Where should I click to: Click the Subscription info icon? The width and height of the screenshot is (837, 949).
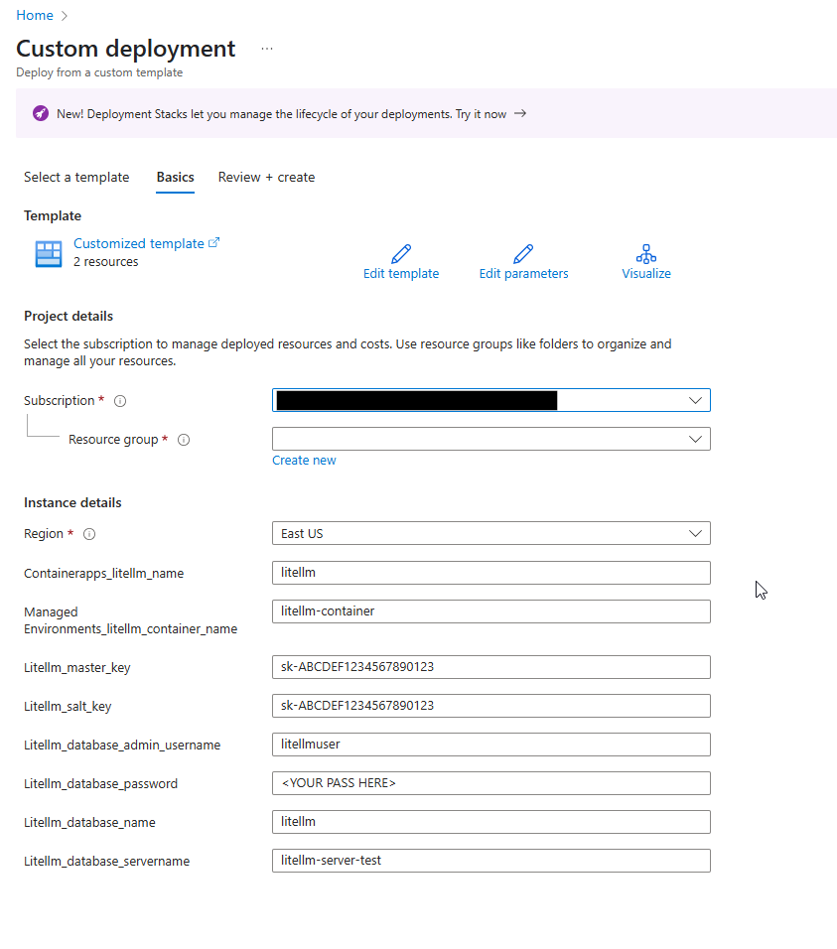click(120, 401)
